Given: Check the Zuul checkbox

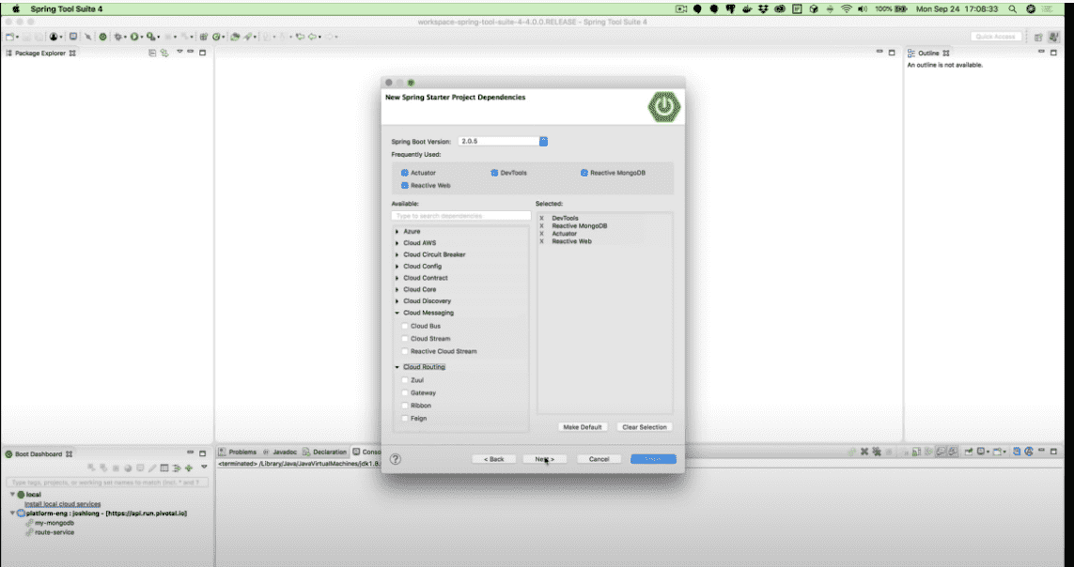Looking at the screenshot, I should coord(405,380).
